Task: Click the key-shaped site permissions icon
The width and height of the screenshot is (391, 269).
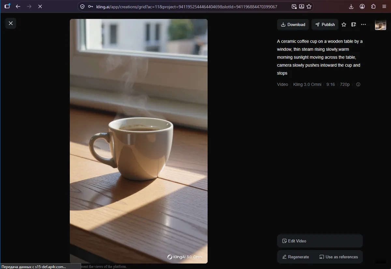Action: 91,7
